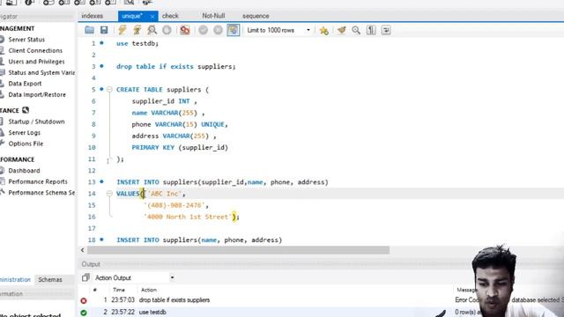Open Data Export
This screenshot has height=317, width=564.
click(x=25, y=84)
